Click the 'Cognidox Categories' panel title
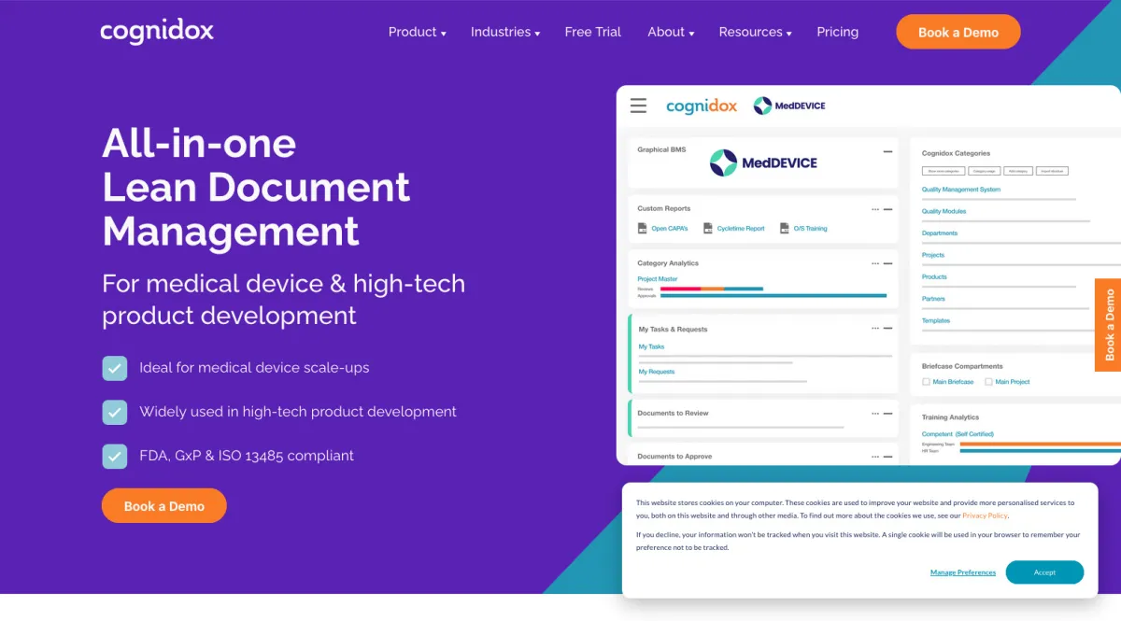Screen dimensions: 1121x621 point(956,153)
